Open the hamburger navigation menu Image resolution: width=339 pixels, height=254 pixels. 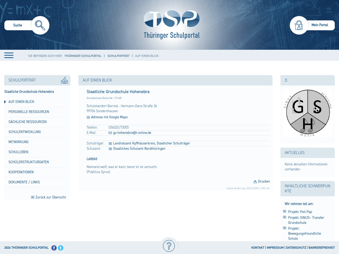click(x=9, y=55)
